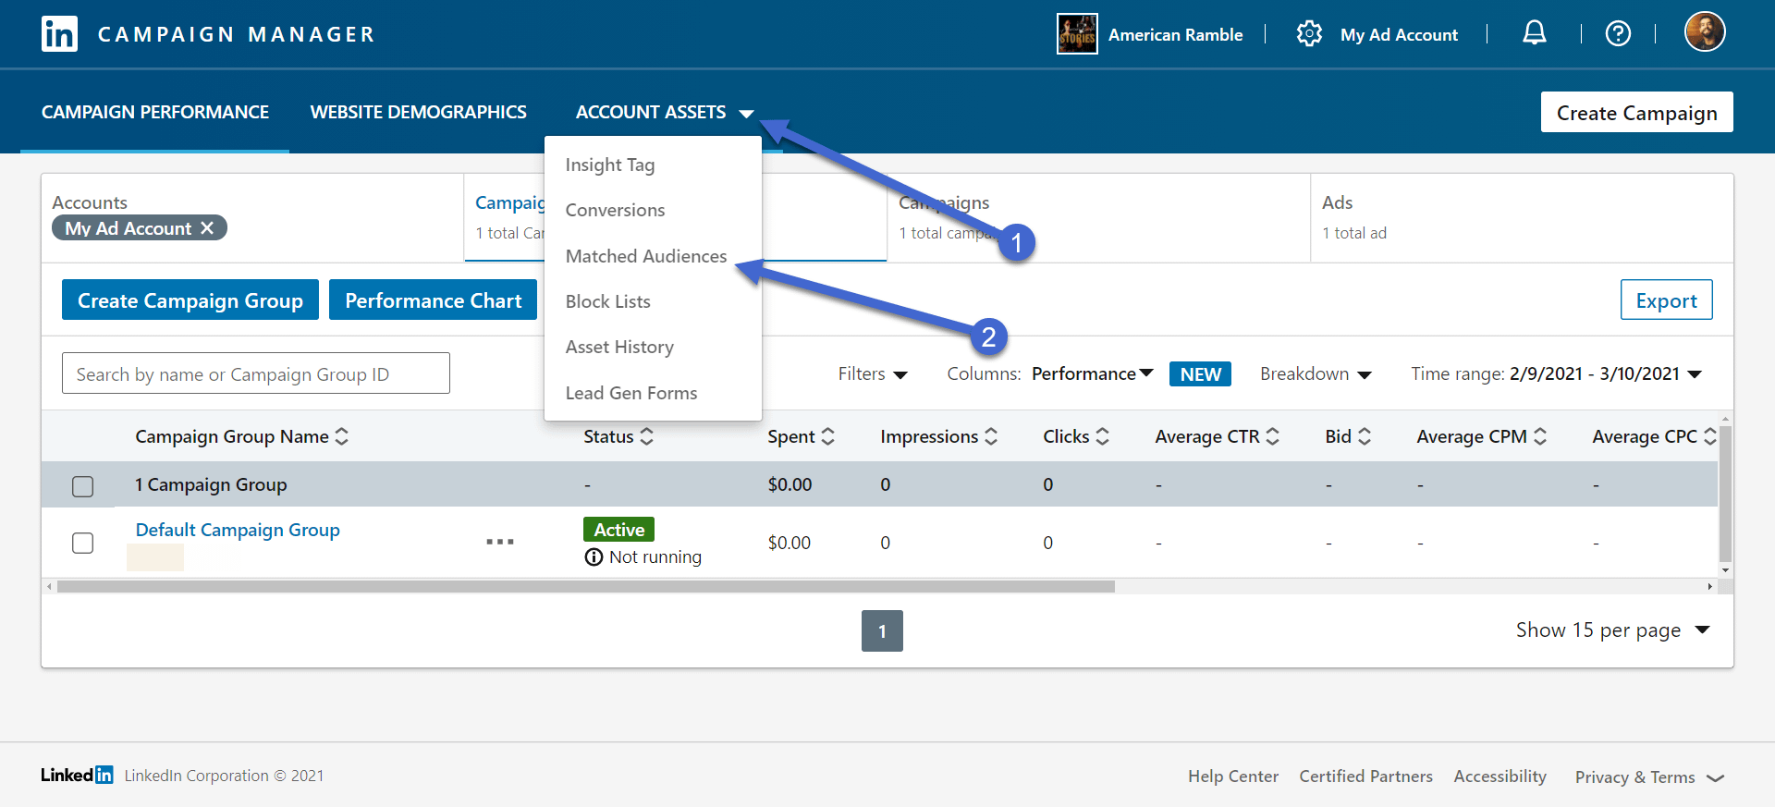This screenshot has width=1775, height=807.
Task: Click the vertical table scrollbar
Action: (1725, 494)
